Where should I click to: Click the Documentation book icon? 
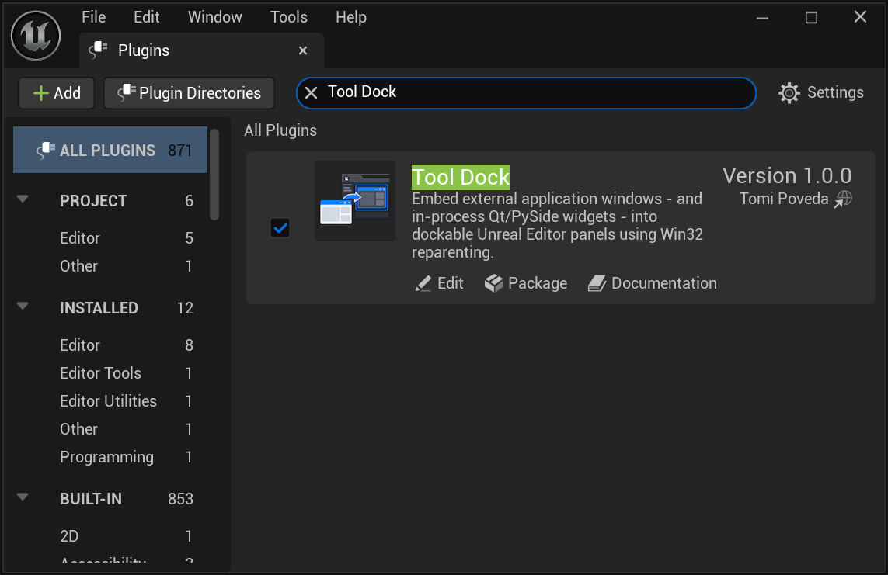click(x=597, y=283)
